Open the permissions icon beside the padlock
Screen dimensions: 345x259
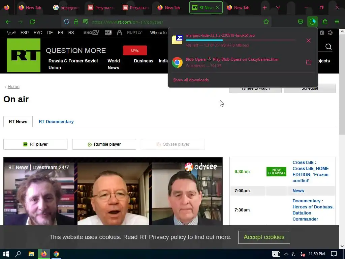[86, 22]
